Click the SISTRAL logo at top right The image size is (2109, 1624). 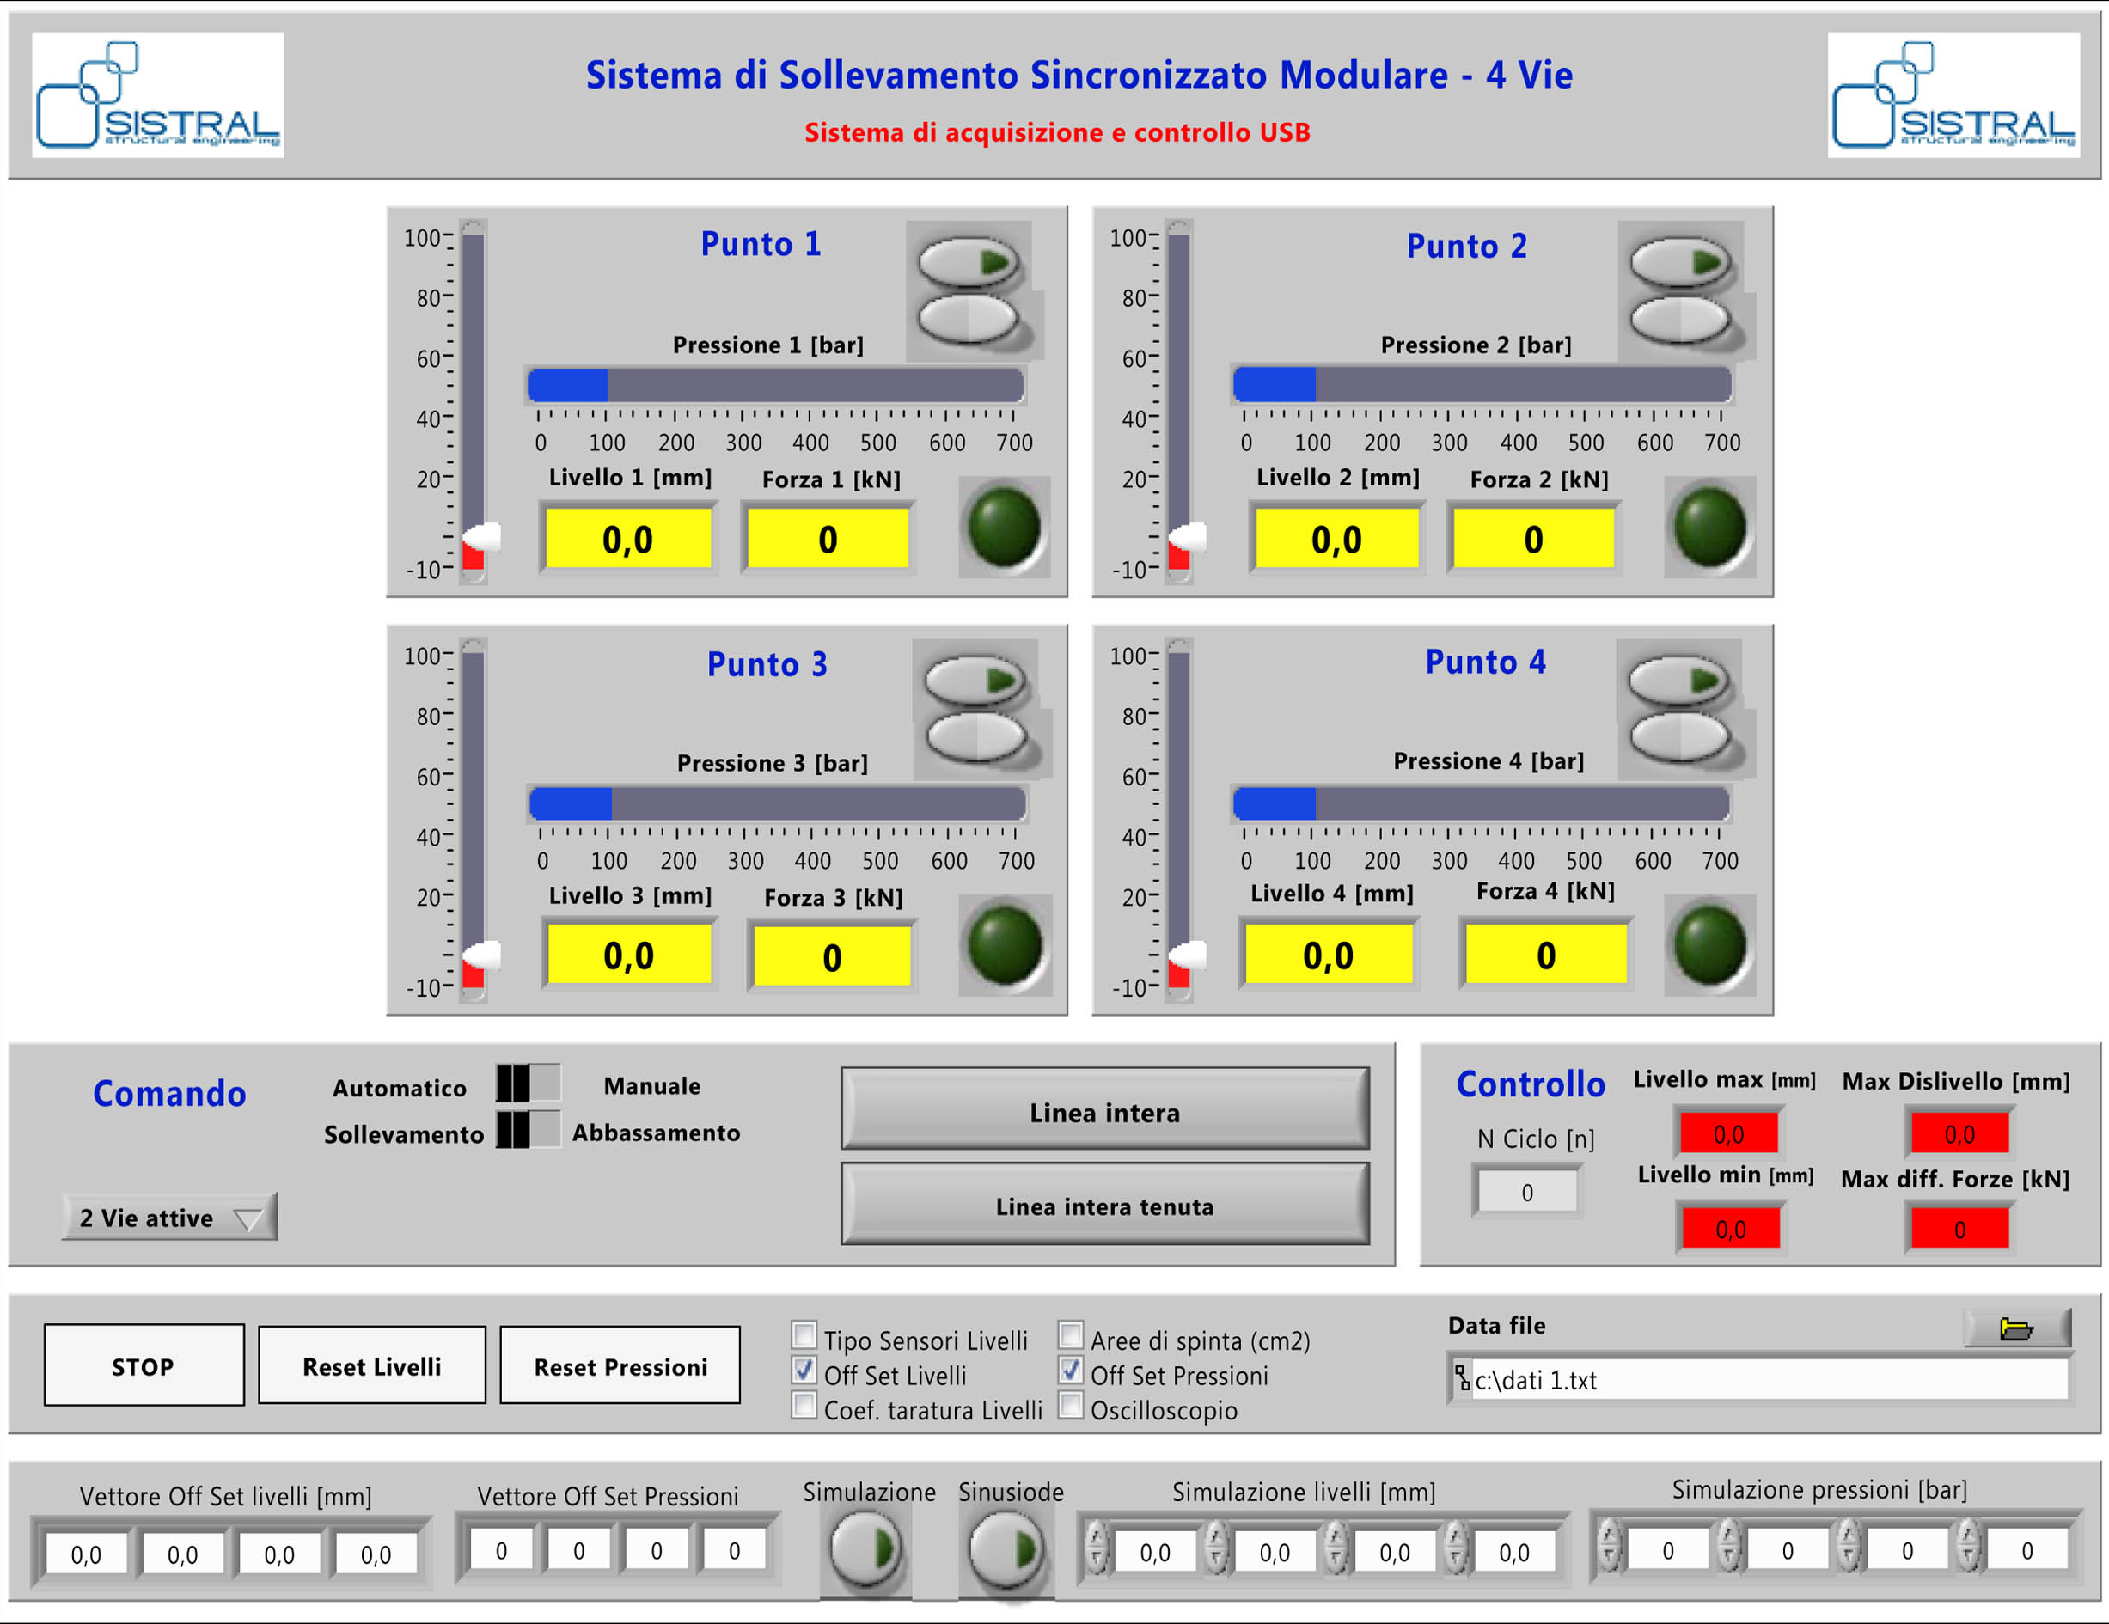(1953, 95)
